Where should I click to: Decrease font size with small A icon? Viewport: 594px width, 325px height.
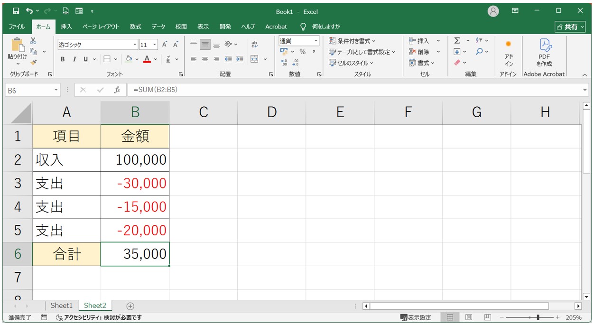coord(175,45)
